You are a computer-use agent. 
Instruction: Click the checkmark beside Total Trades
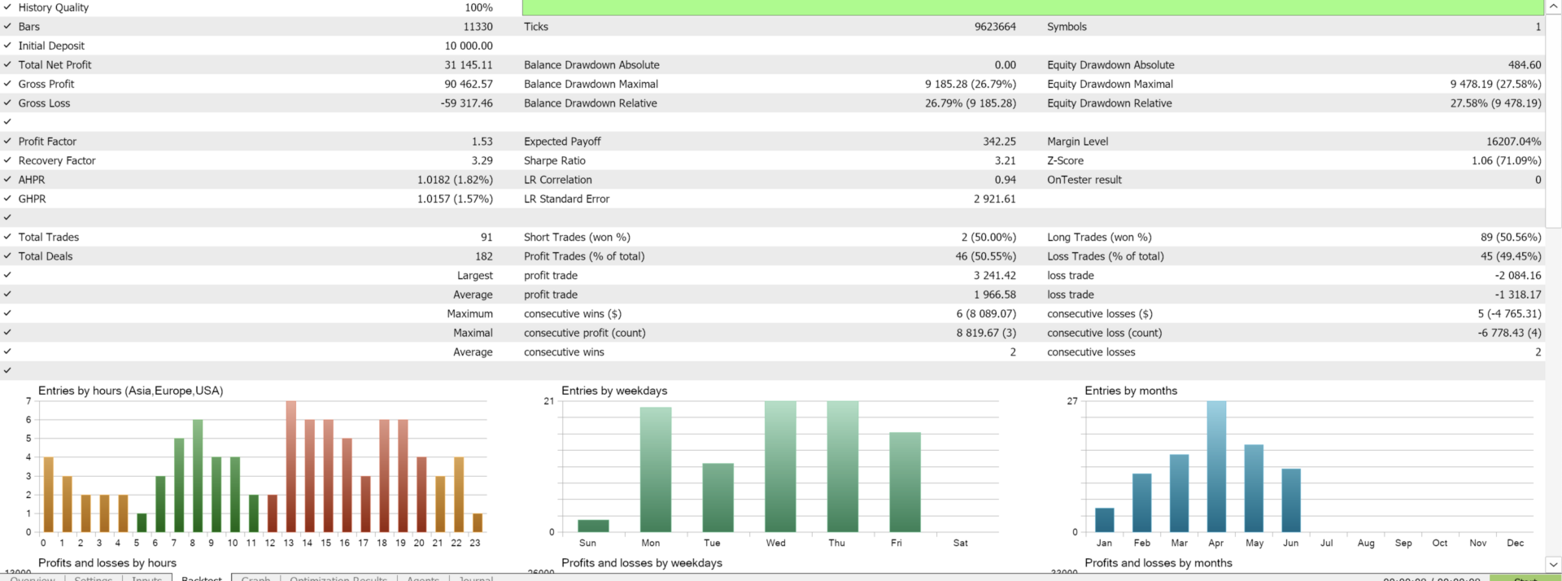coord(7,237)
